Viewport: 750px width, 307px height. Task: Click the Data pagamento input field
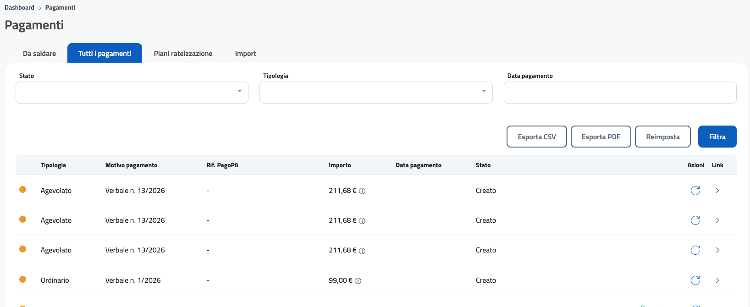point(620,93)
